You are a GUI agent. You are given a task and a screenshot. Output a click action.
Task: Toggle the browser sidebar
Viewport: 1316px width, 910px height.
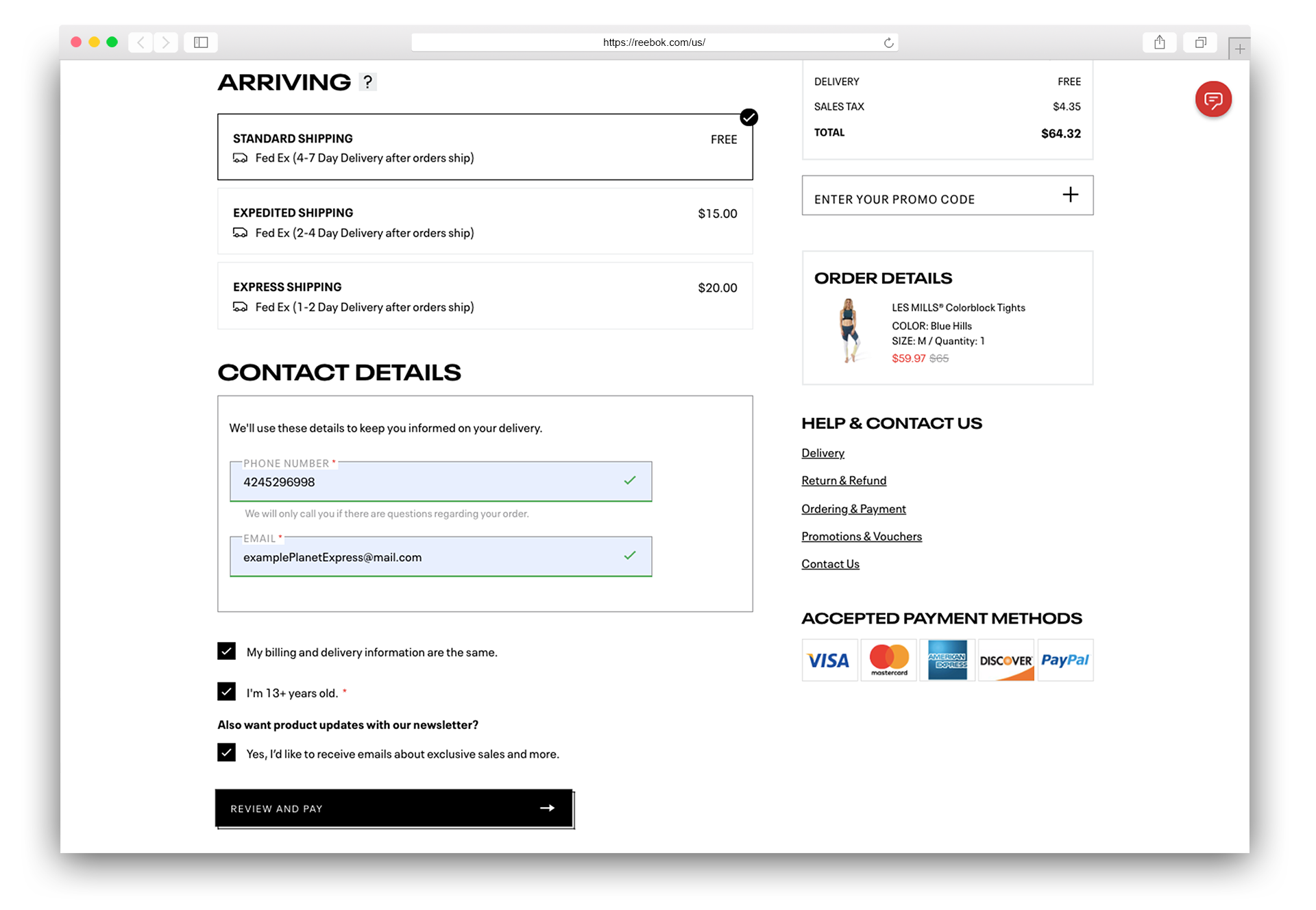200,42
